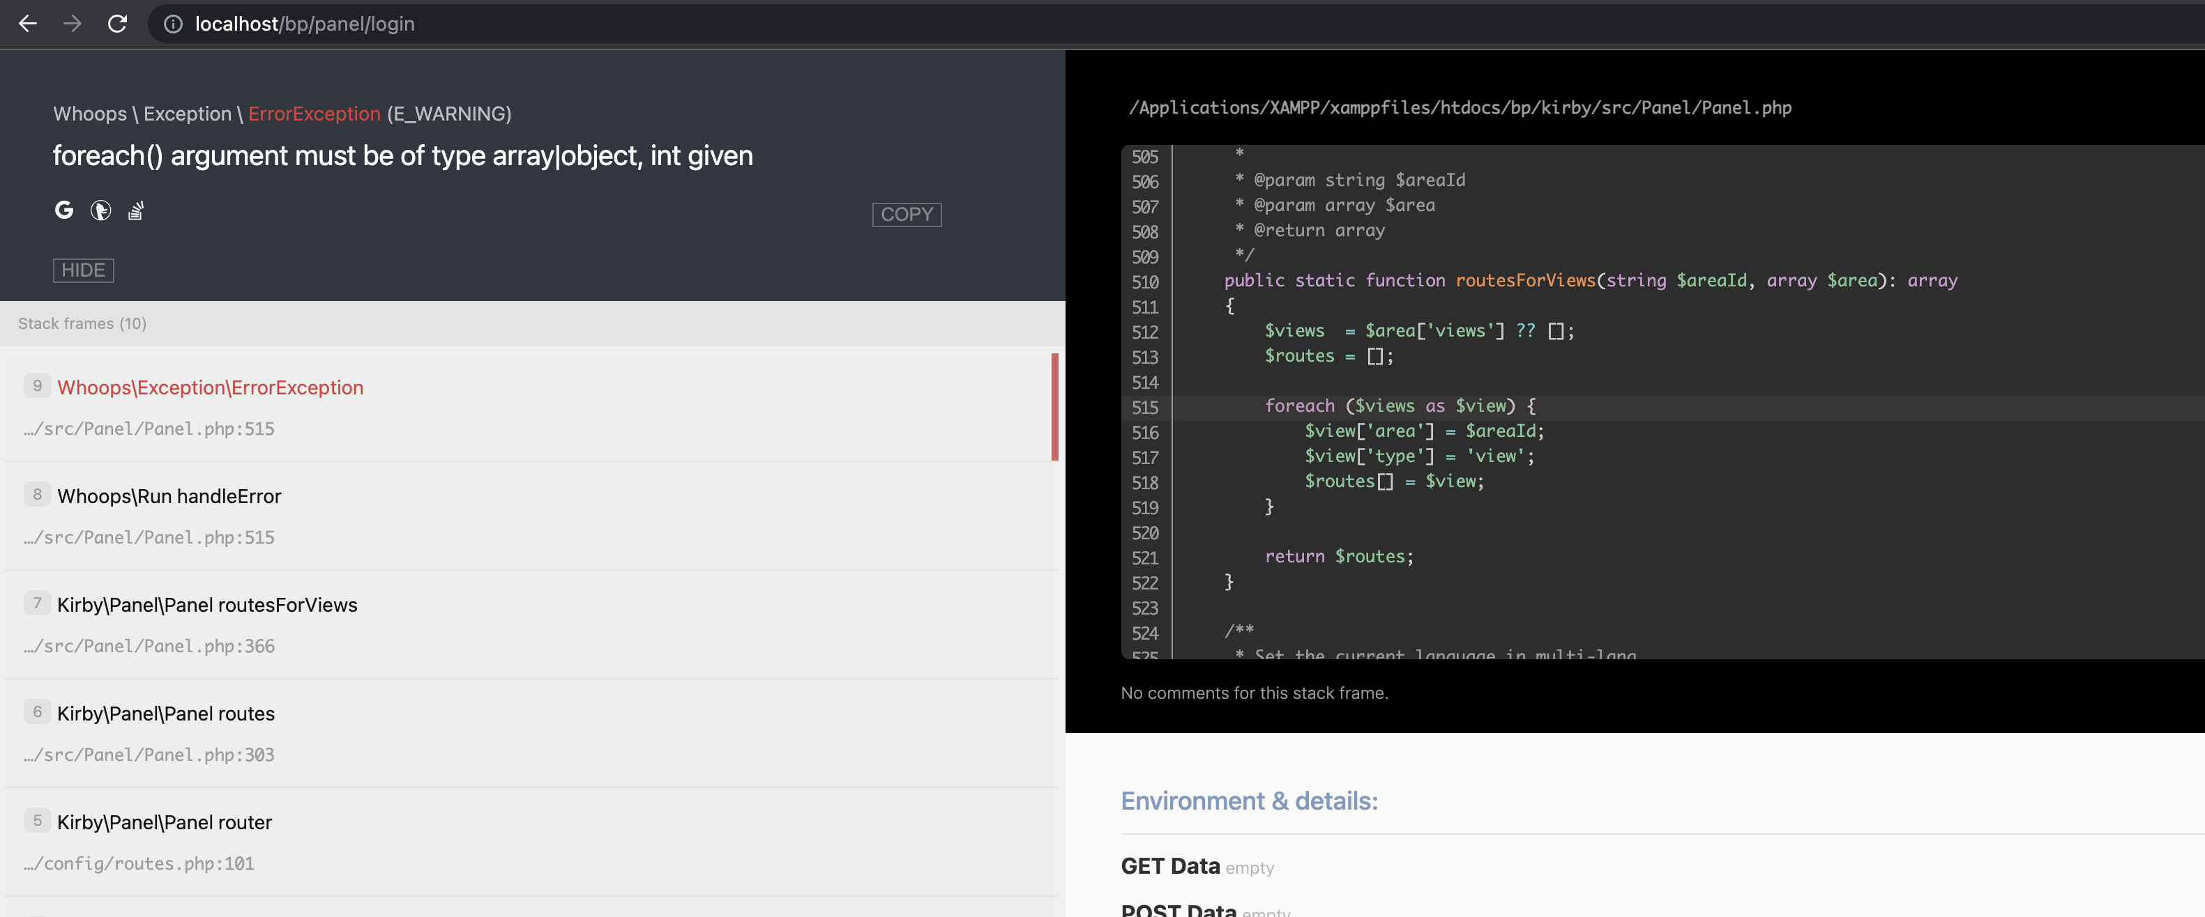Click the red ErrorException class name in header
This screenshot has height=917, width=2205.
click(x=314, y=114)
